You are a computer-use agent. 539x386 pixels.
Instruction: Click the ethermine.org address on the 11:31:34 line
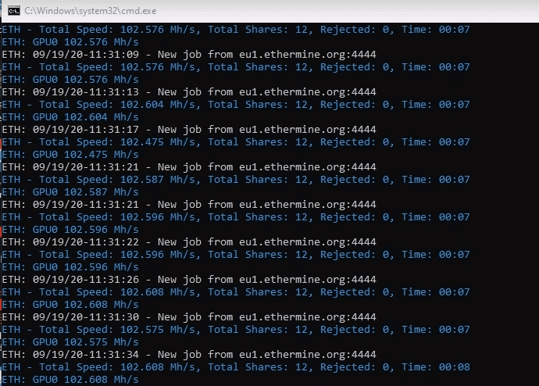(308, 355)
